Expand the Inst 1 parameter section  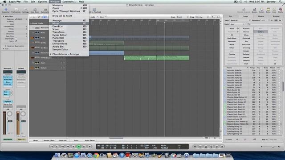pos(3,49)
